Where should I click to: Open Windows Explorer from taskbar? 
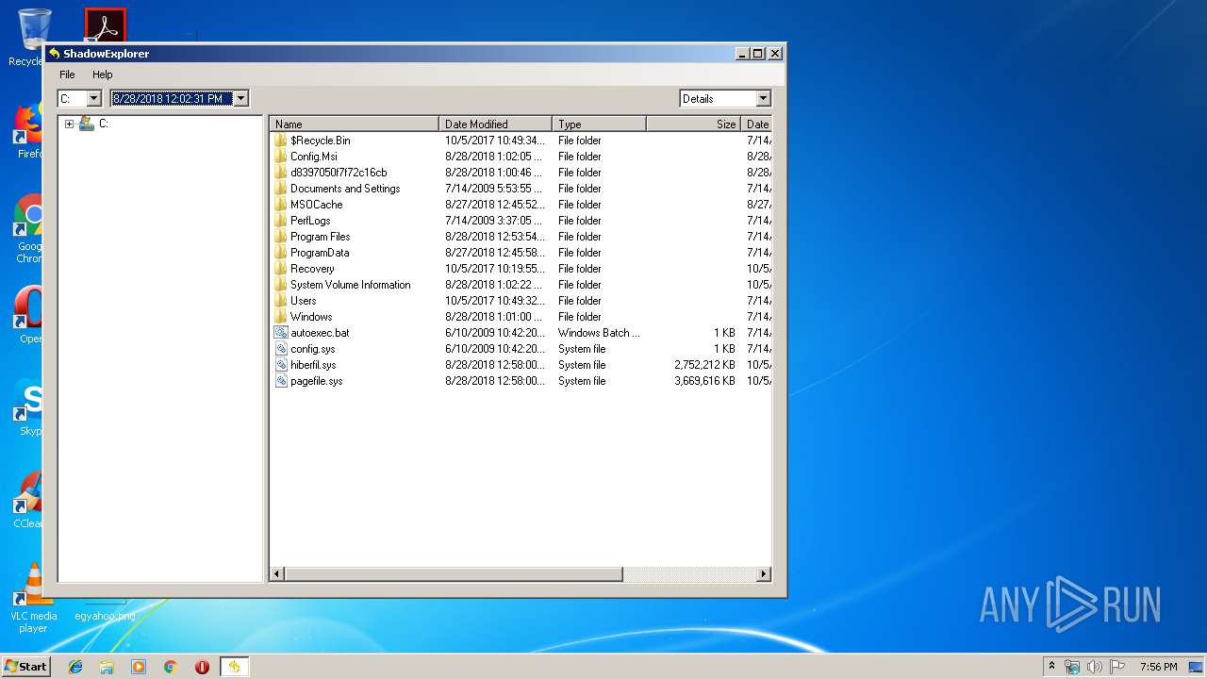point(107,667)
